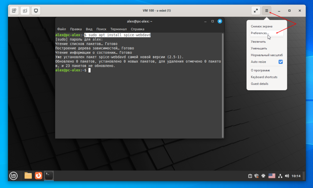The image size is (313, 188).
Task: Open О программе menu entry
Action: pos(260,70)
